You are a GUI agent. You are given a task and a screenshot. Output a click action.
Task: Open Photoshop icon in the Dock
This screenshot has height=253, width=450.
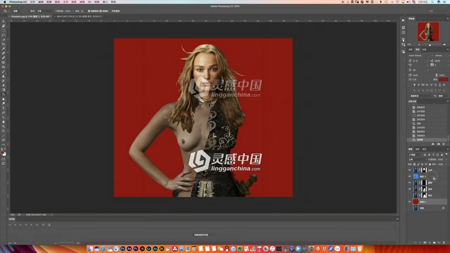point(123,249)
